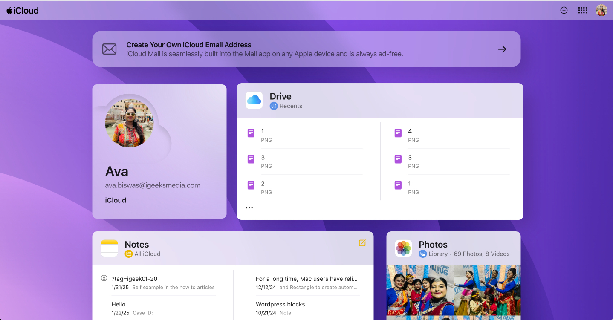Open the file named 2 in Drive recents
The image size is (613, 320).
262,184
